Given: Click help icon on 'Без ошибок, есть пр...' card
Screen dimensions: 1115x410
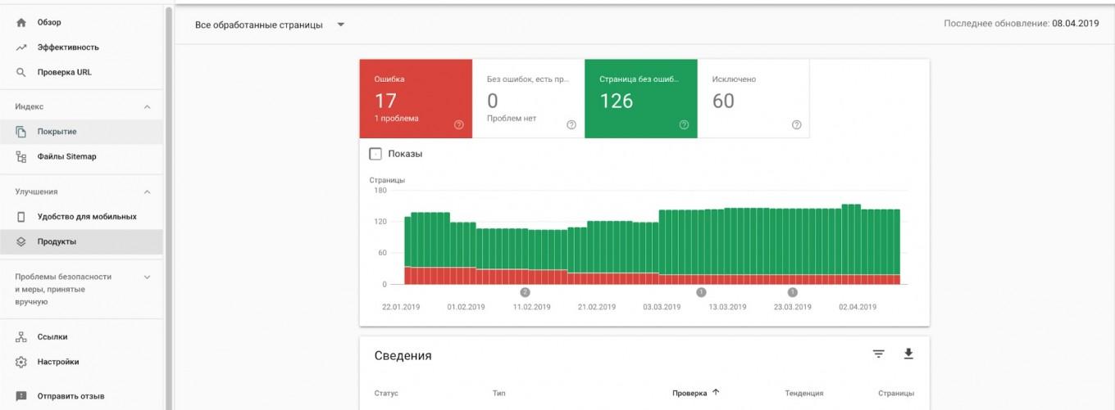Looking at the screenshot, I should tap(571, 125).
